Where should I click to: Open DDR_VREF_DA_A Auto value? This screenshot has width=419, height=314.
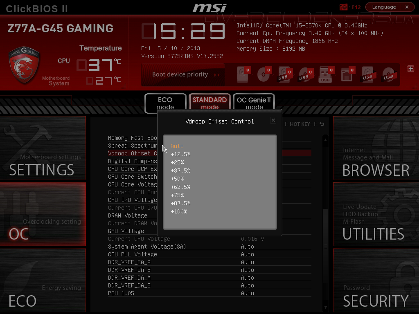tap(248, 278)
